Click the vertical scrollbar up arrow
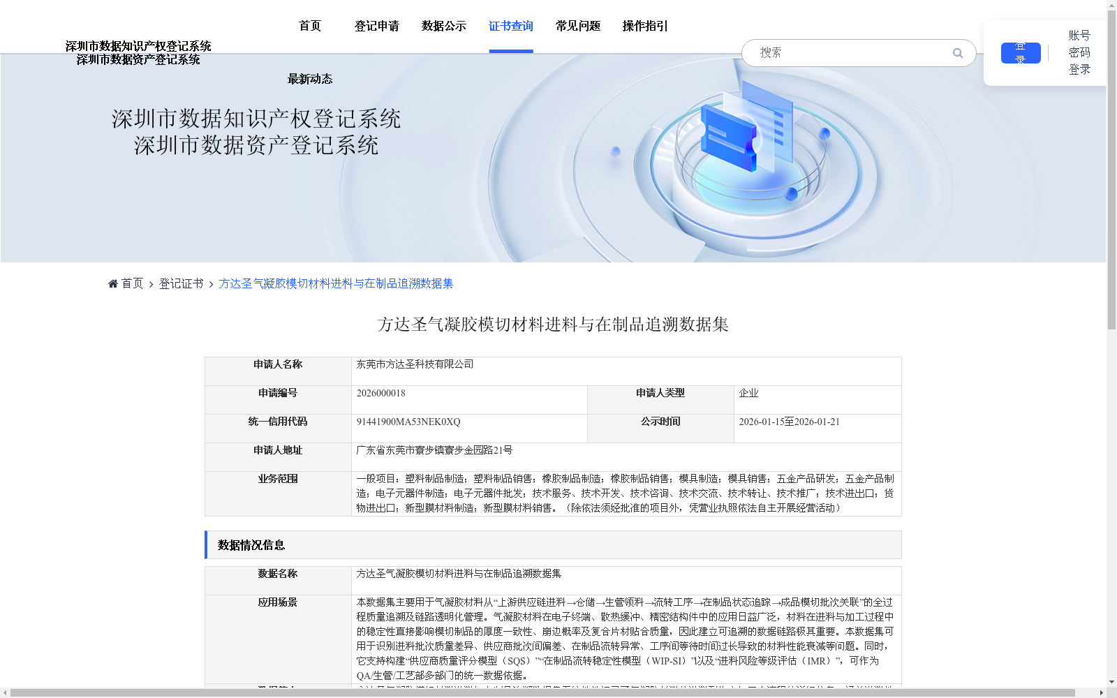Screen dimensions: 1117x698 click(1111, 5)
